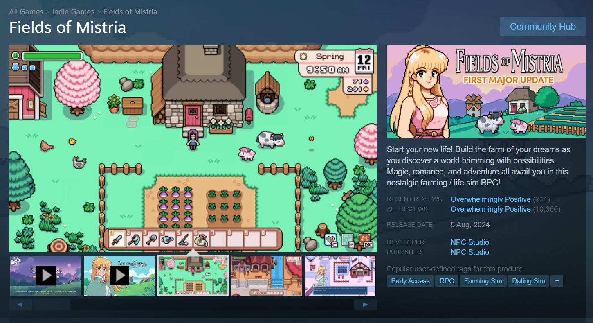
Task: Open the publisher NPC Studio link
Action: [x=470, y=252]
